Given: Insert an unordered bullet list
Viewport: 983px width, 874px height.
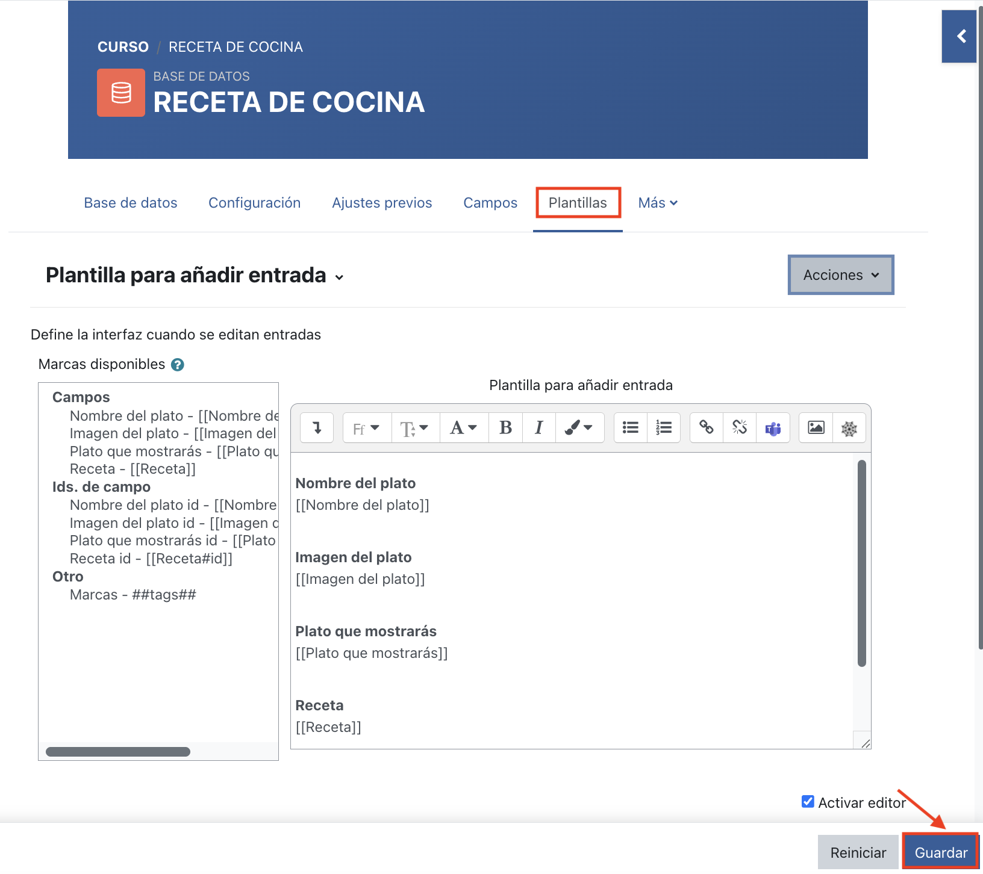Looking at the screenshot, I should click(x=631, y=428).
